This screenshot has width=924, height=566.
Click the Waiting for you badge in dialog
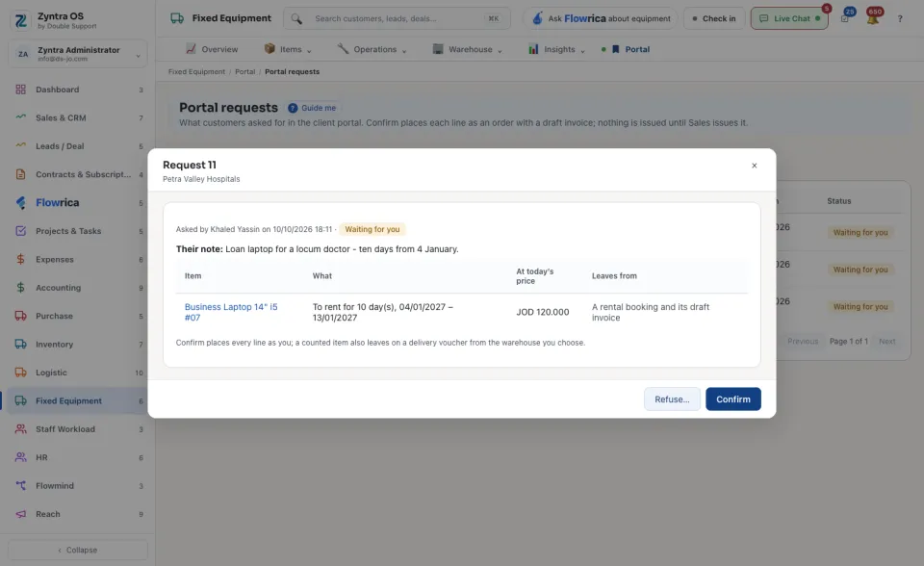click(x=372, y=229)
